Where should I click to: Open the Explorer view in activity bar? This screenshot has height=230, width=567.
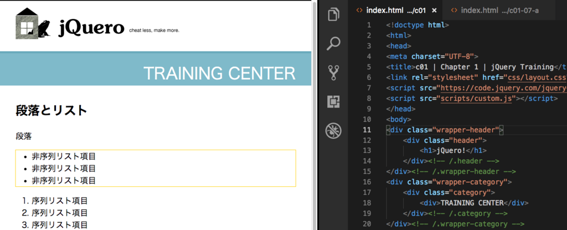(333, 15)
